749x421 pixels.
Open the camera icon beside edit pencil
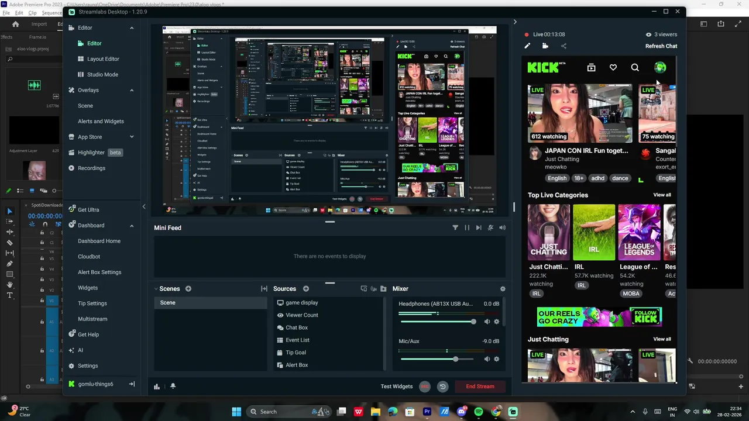coord(545,46)
